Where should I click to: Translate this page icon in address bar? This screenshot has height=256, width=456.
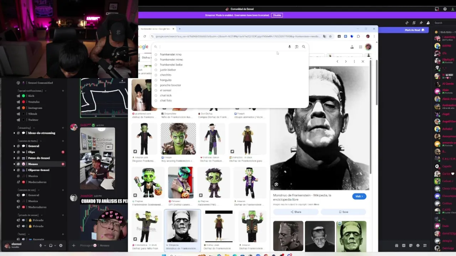tap(324, 36)
